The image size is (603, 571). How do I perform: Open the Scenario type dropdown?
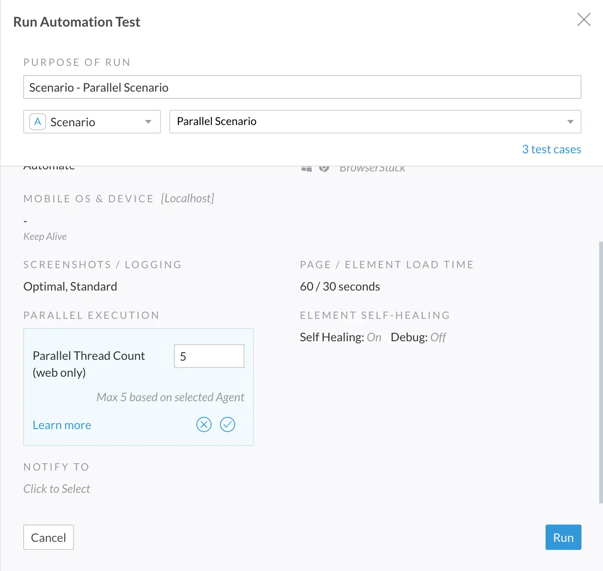pyautogui.click(x=92, y=122)
